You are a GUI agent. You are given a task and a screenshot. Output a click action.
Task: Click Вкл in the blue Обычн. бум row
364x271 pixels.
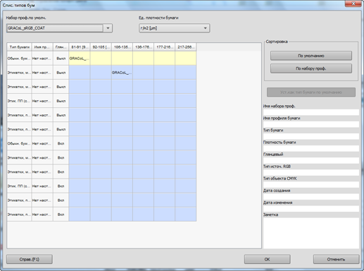click(61, 143)
